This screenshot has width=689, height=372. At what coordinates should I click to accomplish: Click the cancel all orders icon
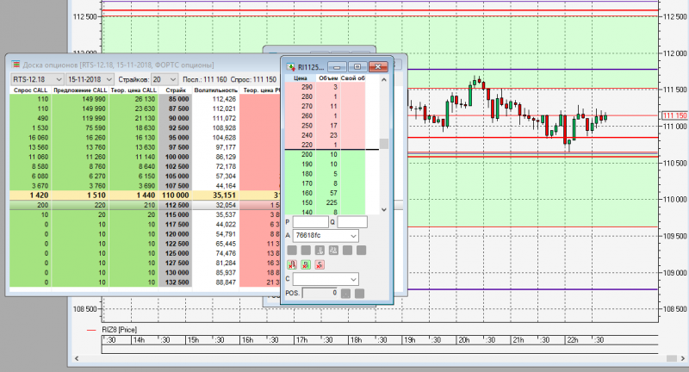pyautogui.click(x=292, y=265)
